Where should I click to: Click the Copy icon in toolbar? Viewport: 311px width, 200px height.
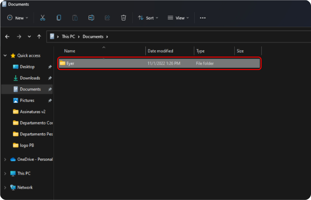[x=59, y=18]
